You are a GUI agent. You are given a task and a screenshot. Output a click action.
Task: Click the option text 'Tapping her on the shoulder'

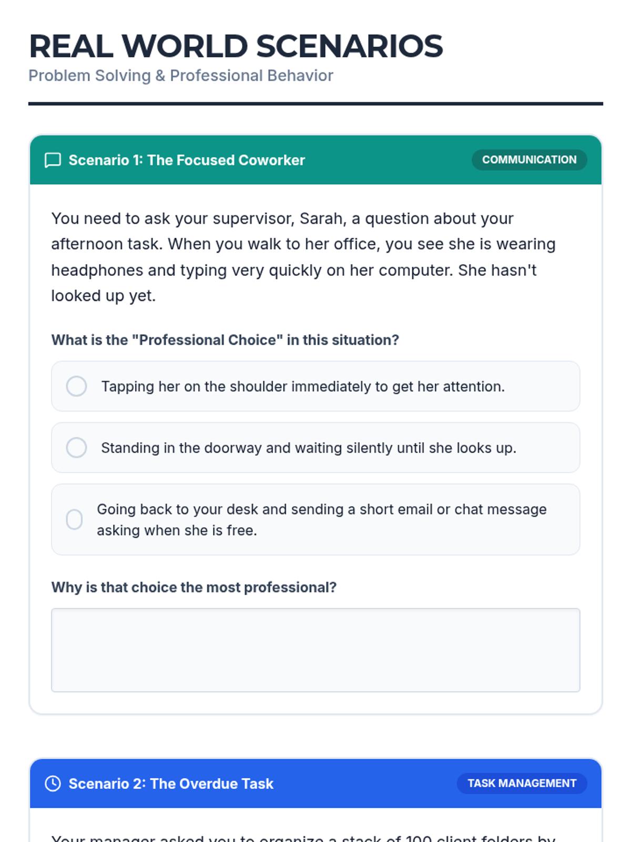303,386
